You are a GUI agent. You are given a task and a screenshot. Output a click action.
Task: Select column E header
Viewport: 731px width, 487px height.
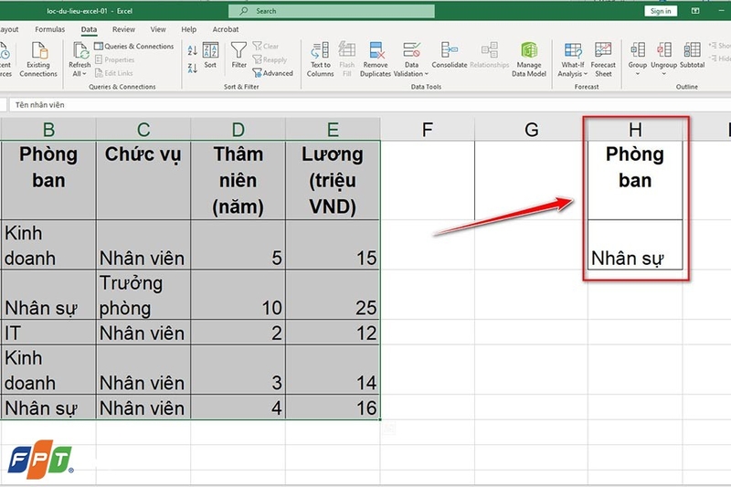pos(333,130)
